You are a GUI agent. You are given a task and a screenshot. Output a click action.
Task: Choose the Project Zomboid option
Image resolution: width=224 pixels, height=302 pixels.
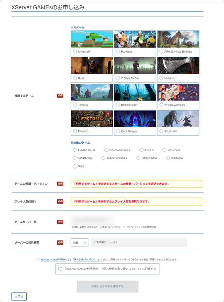click(x=161, y=104)
